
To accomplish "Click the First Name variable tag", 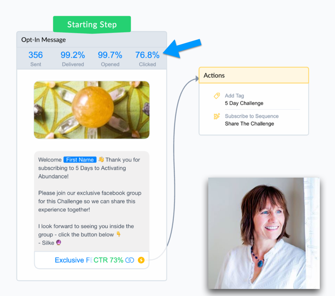I will (80, 159).
